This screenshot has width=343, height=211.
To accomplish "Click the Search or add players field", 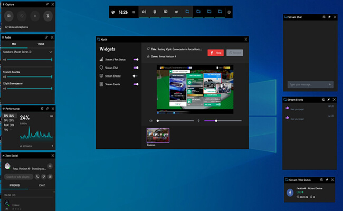I will tap(18, 177).
